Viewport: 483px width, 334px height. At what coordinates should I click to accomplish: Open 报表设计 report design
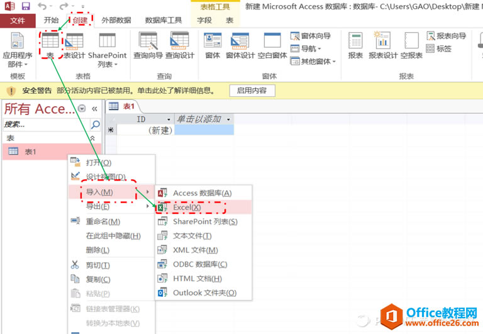(x=383, y=45)
